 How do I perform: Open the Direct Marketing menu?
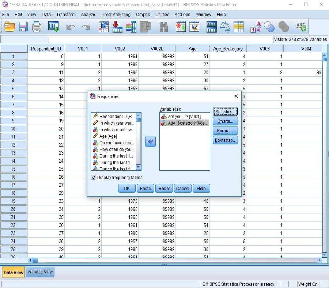(x=116, y=15)
